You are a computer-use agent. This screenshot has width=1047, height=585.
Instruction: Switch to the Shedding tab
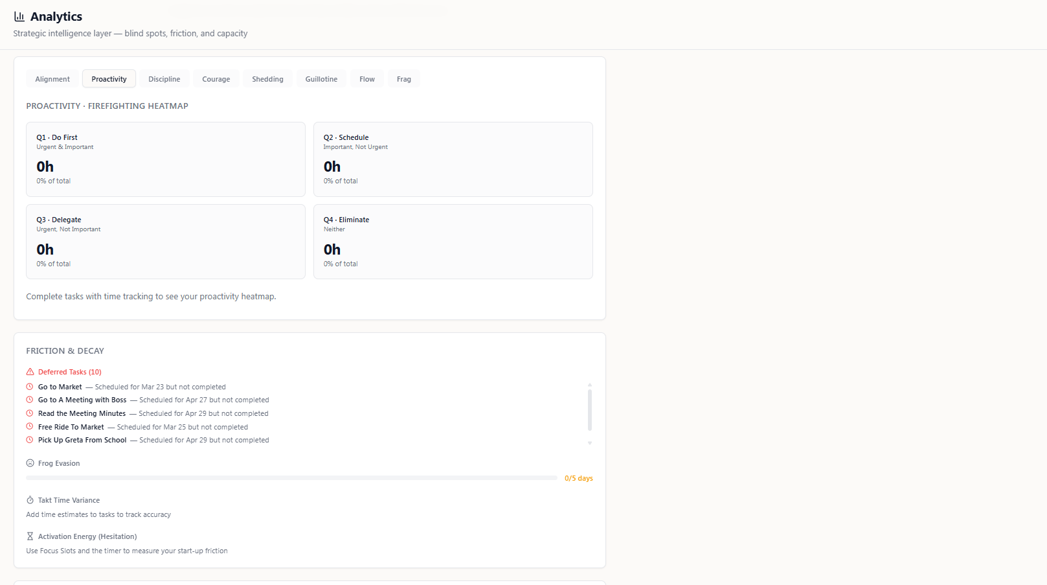click(267, 79)
